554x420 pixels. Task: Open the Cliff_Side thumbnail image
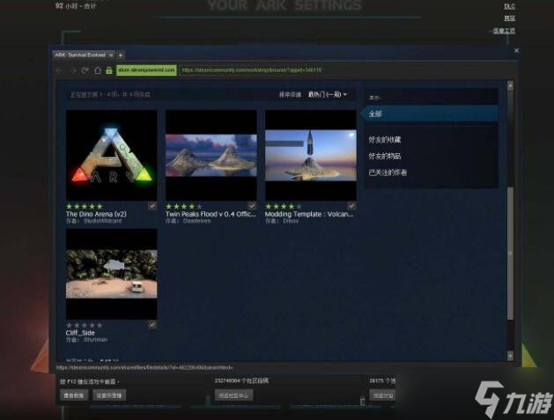(111, 274)
